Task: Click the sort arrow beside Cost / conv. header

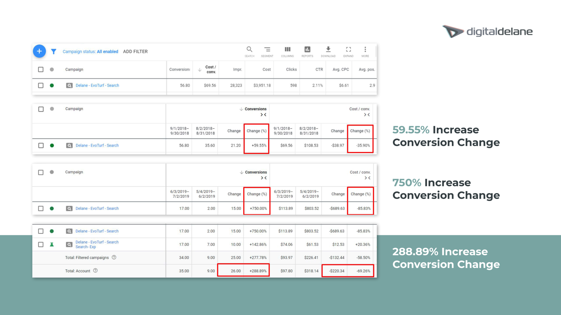Action: [x=200, y=70]
